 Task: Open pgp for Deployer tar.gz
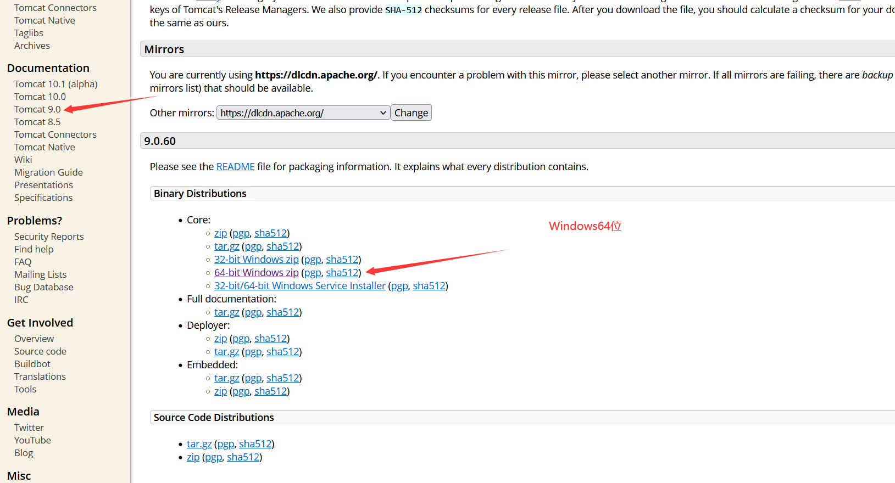point(253,352)
